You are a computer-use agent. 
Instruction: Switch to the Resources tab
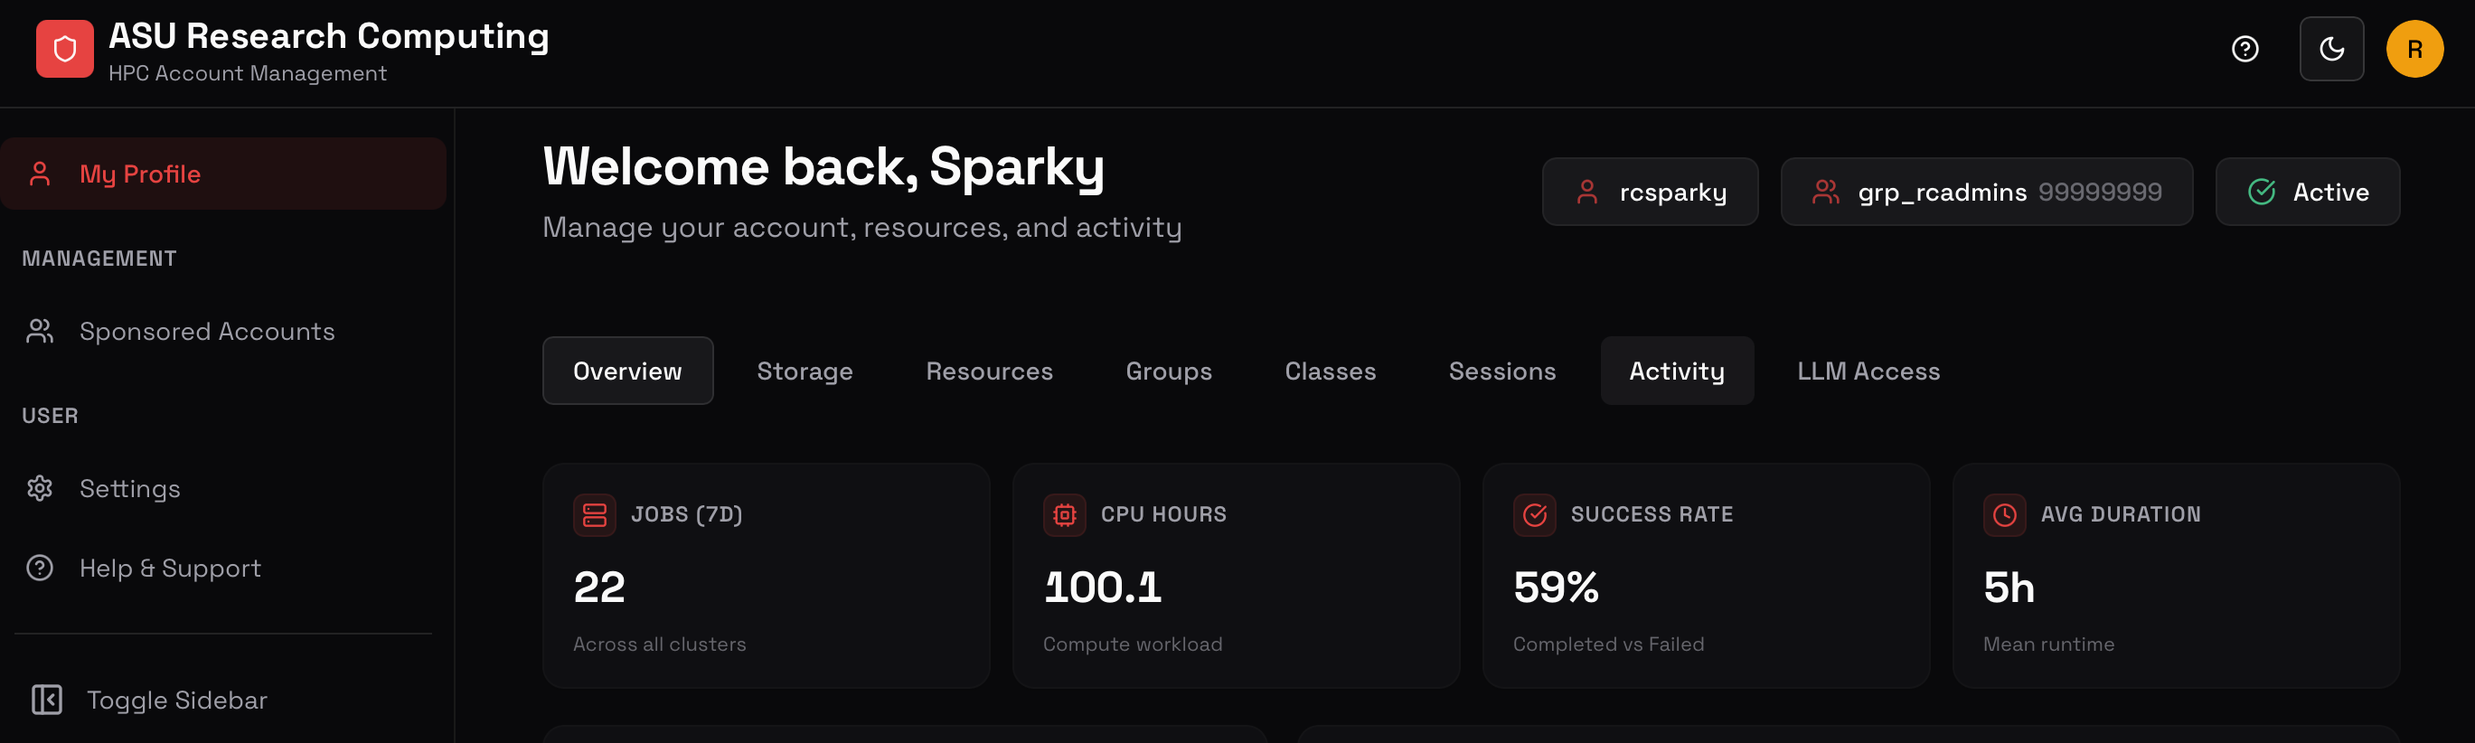(989, 371)
